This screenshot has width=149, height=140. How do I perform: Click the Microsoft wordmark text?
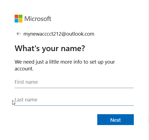(x=38, y=18)
